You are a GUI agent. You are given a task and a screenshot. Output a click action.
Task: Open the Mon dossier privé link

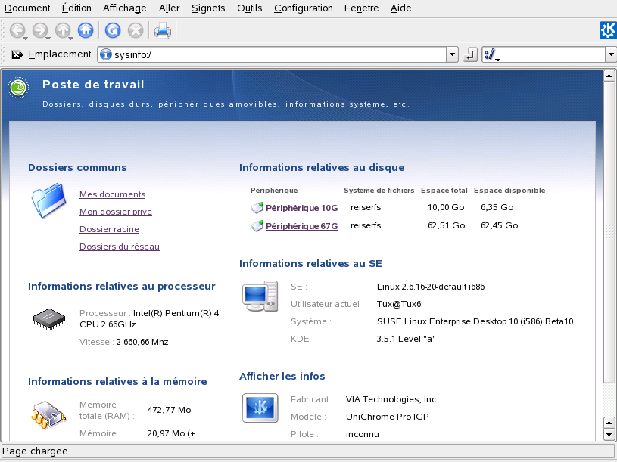116,212
